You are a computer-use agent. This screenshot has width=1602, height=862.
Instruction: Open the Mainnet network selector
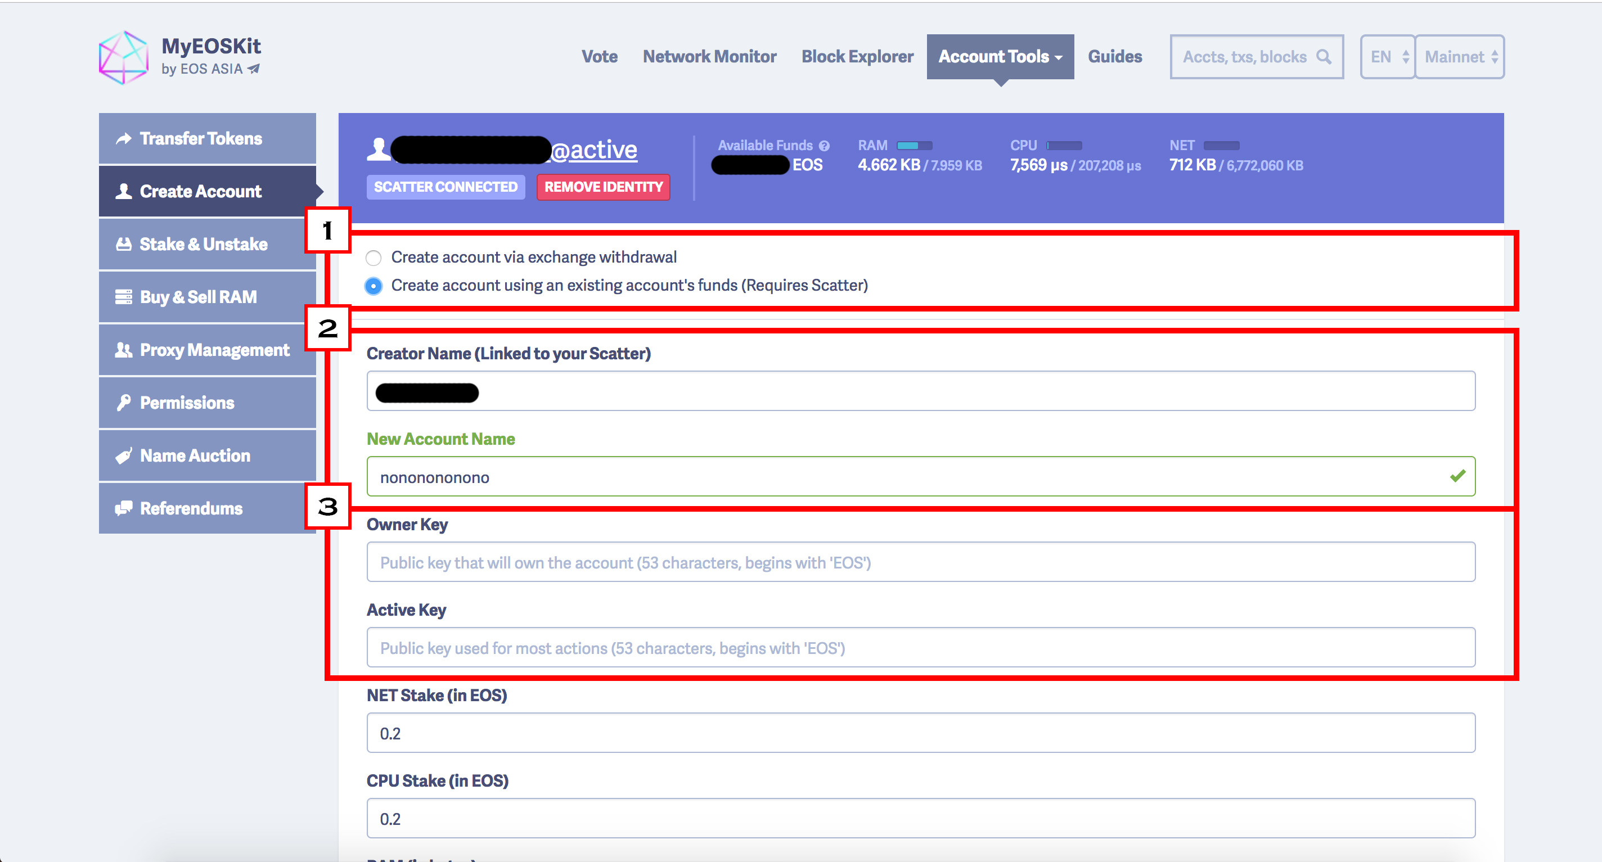1460,57
